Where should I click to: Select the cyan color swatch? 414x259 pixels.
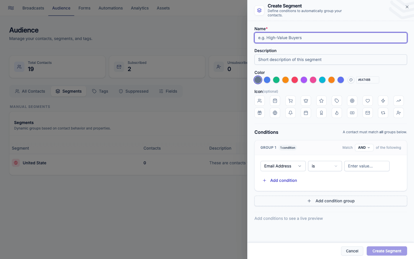[x=322, y=80]
